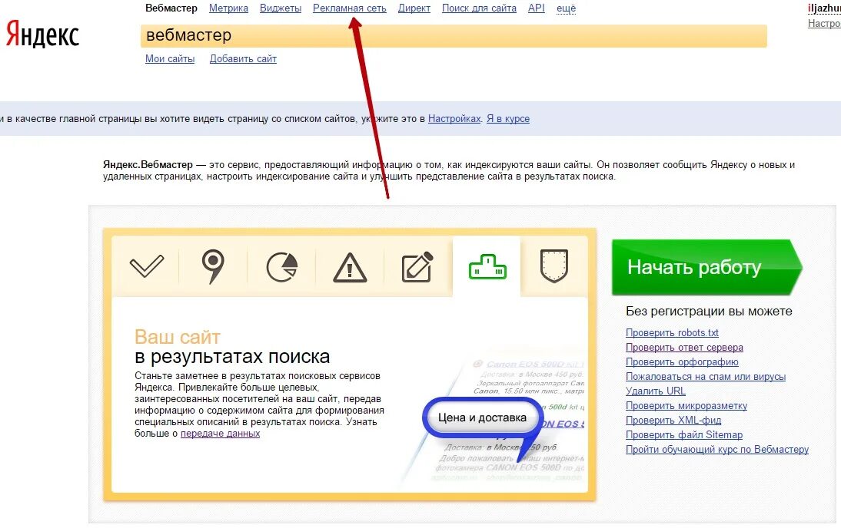This screenshot has width=841, height=528.
Task: Select the pie chart tab icon
Action: (281, 267)
